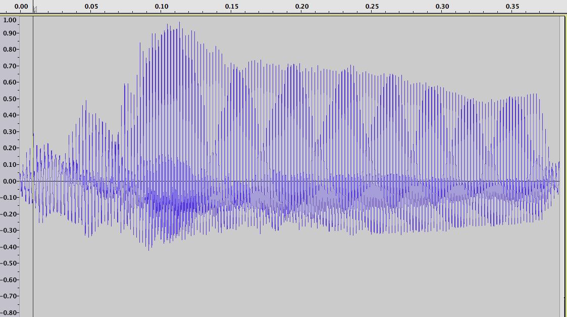This screenshot has height=317, width=567.
Task: Click the playhead triangle marker on the timeline
Action: coord(35,10)
